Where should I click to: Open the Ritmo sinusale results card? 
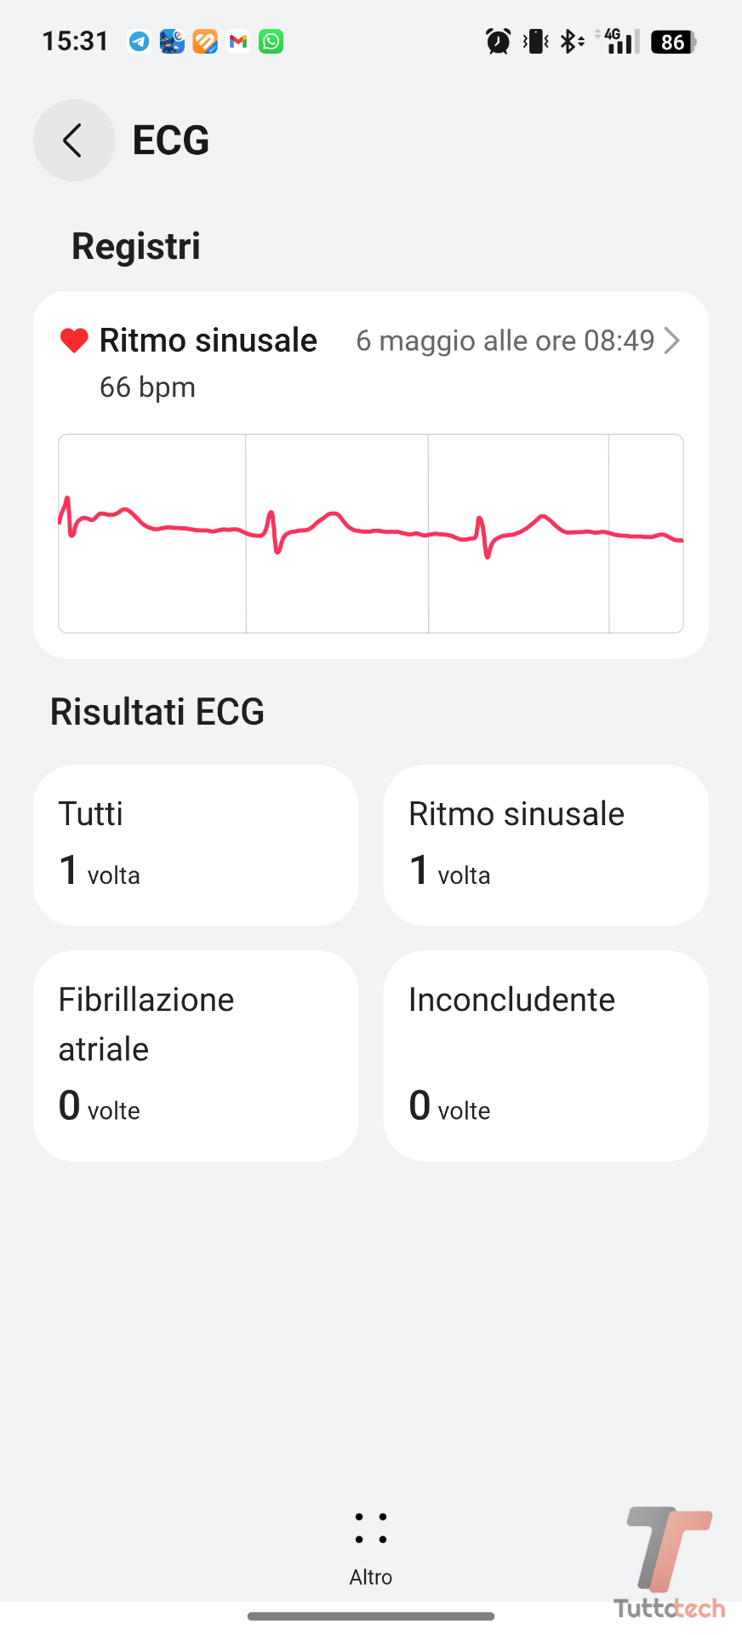[x=545, y=845]
